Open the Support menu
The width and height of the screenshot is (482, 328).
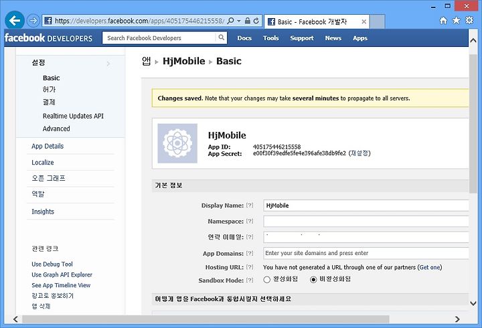(302, 38)
